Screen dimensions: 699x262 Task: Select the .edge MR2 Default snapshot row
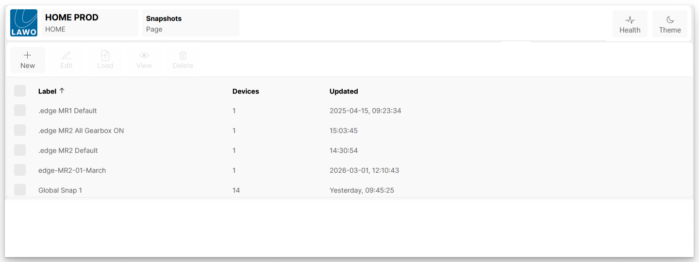coord(68,150)
